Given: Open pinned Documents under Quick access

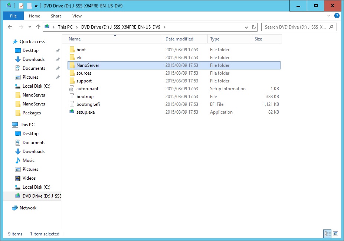Looking at the screenshot, I should tap(34, 68).
